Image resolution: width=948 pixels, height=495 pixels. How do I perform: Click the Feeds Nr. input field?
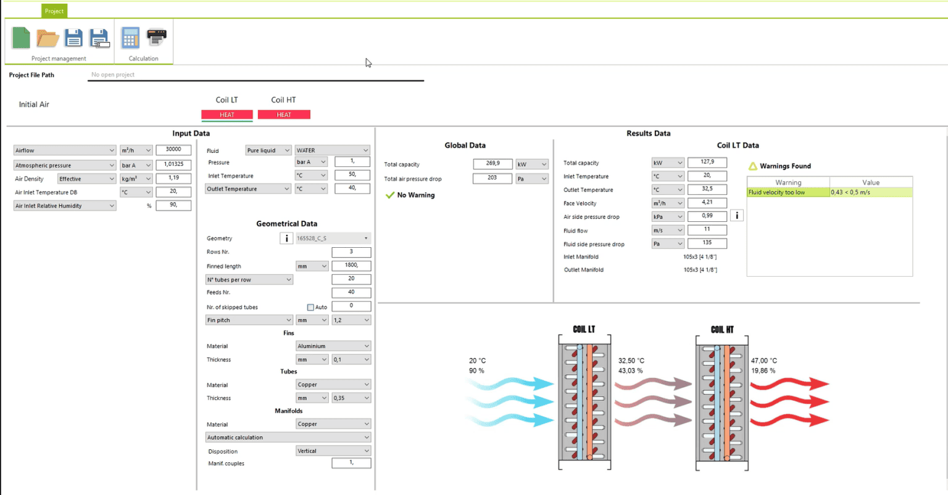pos(351,293)
